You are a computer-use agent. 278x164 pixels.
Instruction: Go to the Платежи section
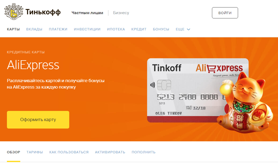(x=58, y=29)
